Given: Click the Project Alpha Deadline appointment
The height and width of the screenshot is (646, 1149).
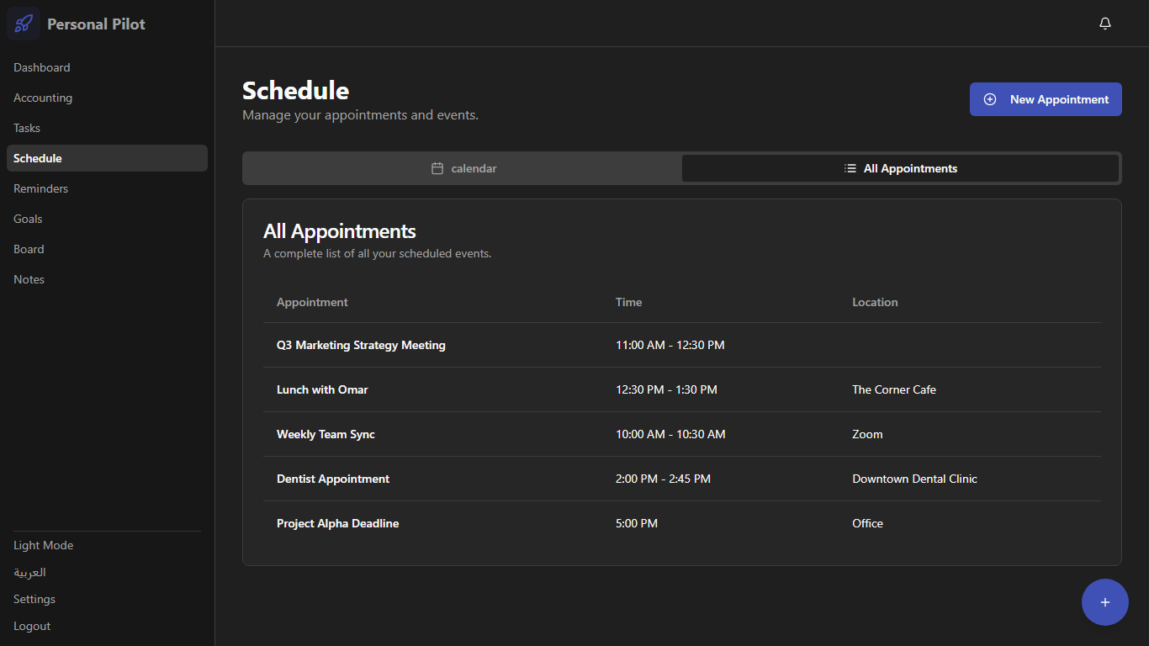Looking at the screenshot, I should click(x=337, y=523).
